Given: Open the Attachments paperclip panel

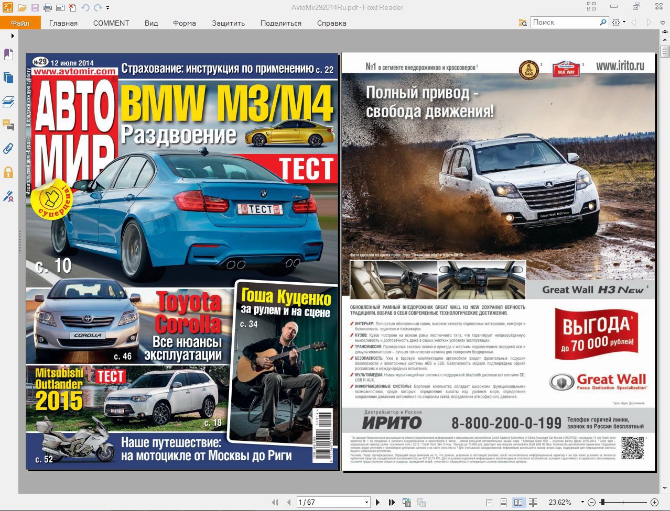Looking at the screenshot, I should [x=8, y=148].
